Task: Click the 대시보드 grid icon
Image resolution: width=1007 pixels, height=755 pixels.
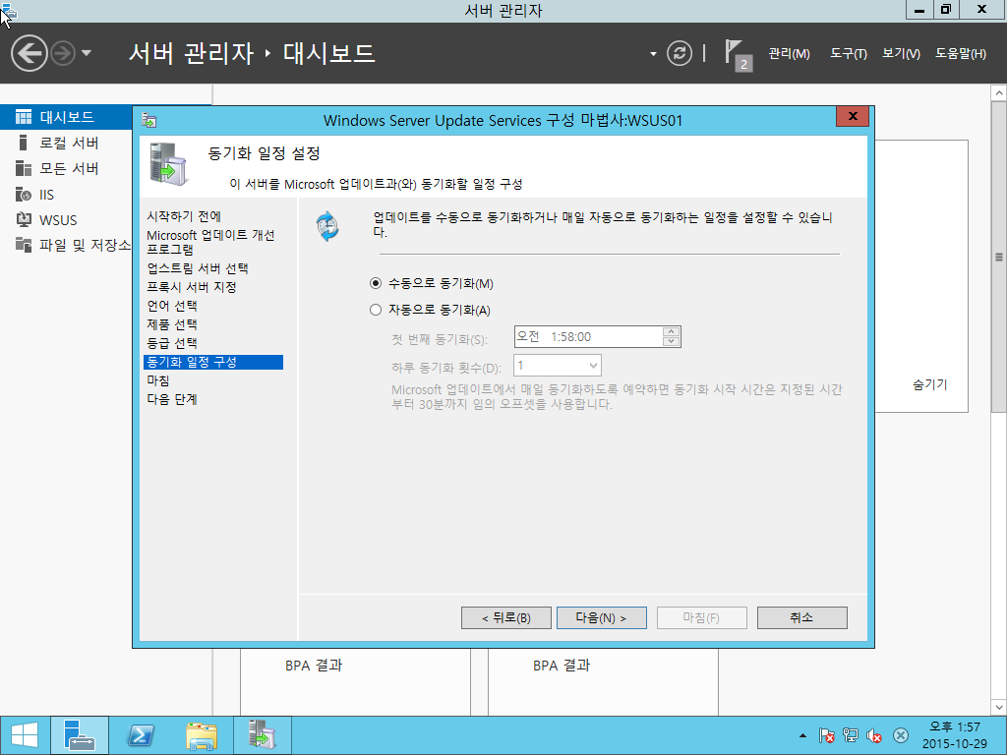Action: tap(24, 117)
